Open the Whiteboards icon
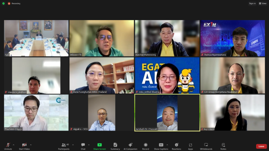269x151 pixels. click(206, 145)
